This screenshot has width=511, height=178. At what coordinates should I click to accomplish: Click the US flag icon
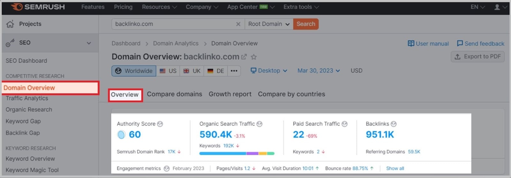pos(163,71)
